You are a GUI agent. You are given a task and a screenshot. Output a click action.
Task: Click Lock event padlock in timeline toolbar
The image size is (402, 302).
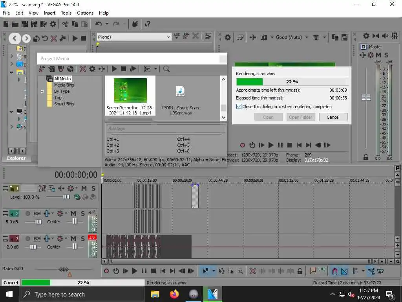pos(300,271)
